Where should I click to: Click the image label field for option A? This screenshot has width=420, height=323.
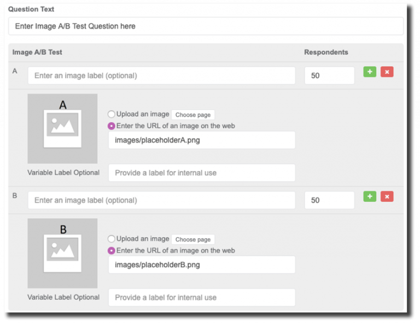[x=161, y=75]
